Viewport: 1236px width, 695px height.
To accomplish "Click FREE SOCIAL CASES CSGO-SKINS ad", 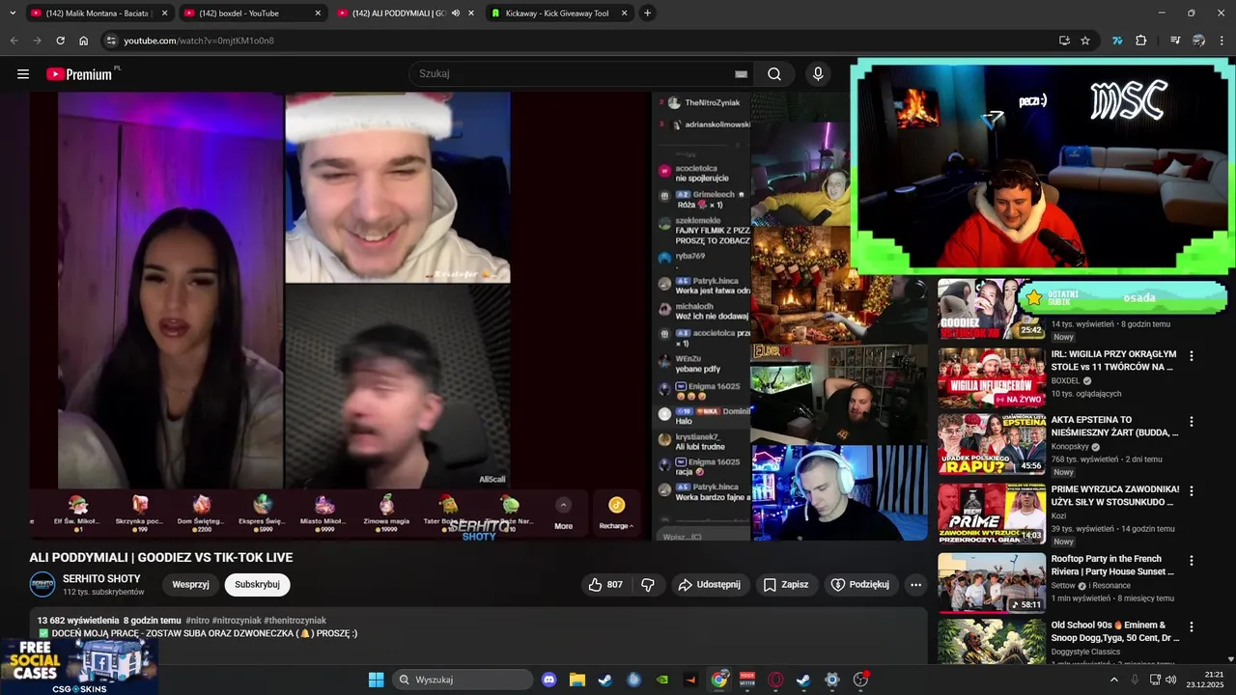I will pos(79,666).
